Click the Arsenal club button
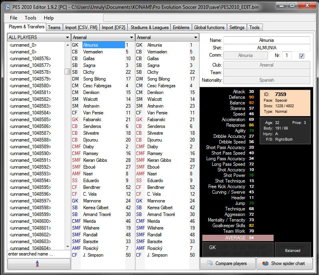Image resolution: width=319 pixels, height=275 pixels. [x=266, y=65]
